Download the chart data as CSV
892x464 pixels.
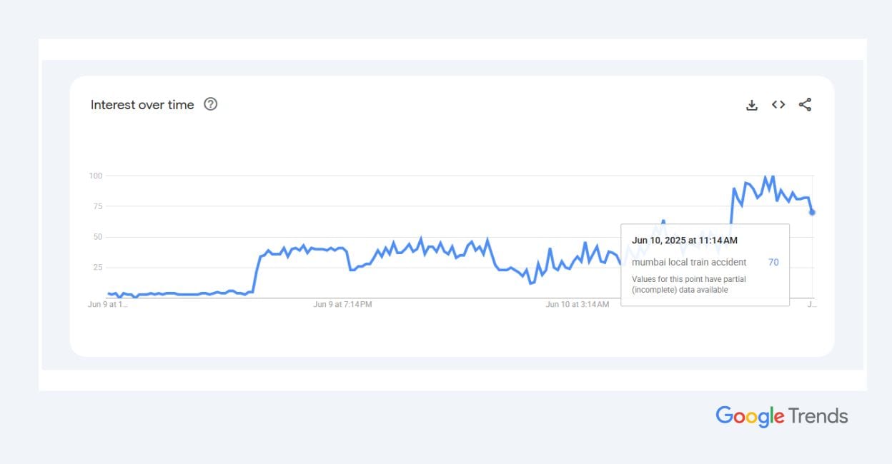751,105
